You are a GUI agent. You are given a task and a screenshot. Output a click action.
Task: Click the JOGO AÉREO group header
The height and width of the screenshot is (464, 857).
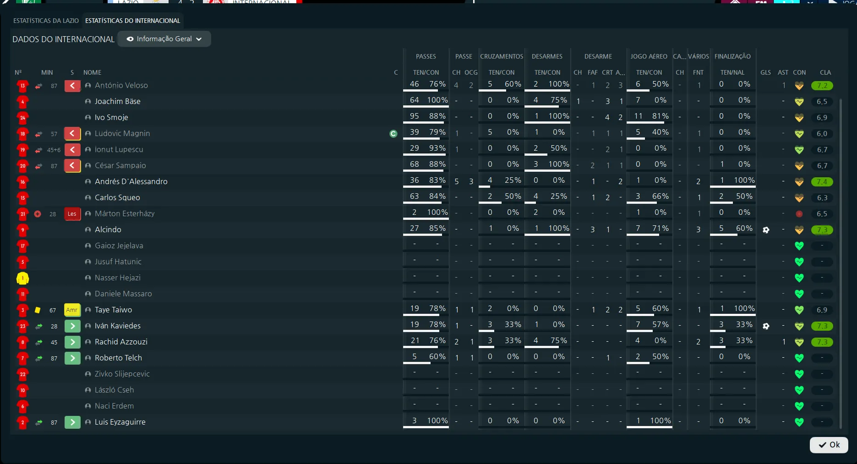tap(649, 56)
